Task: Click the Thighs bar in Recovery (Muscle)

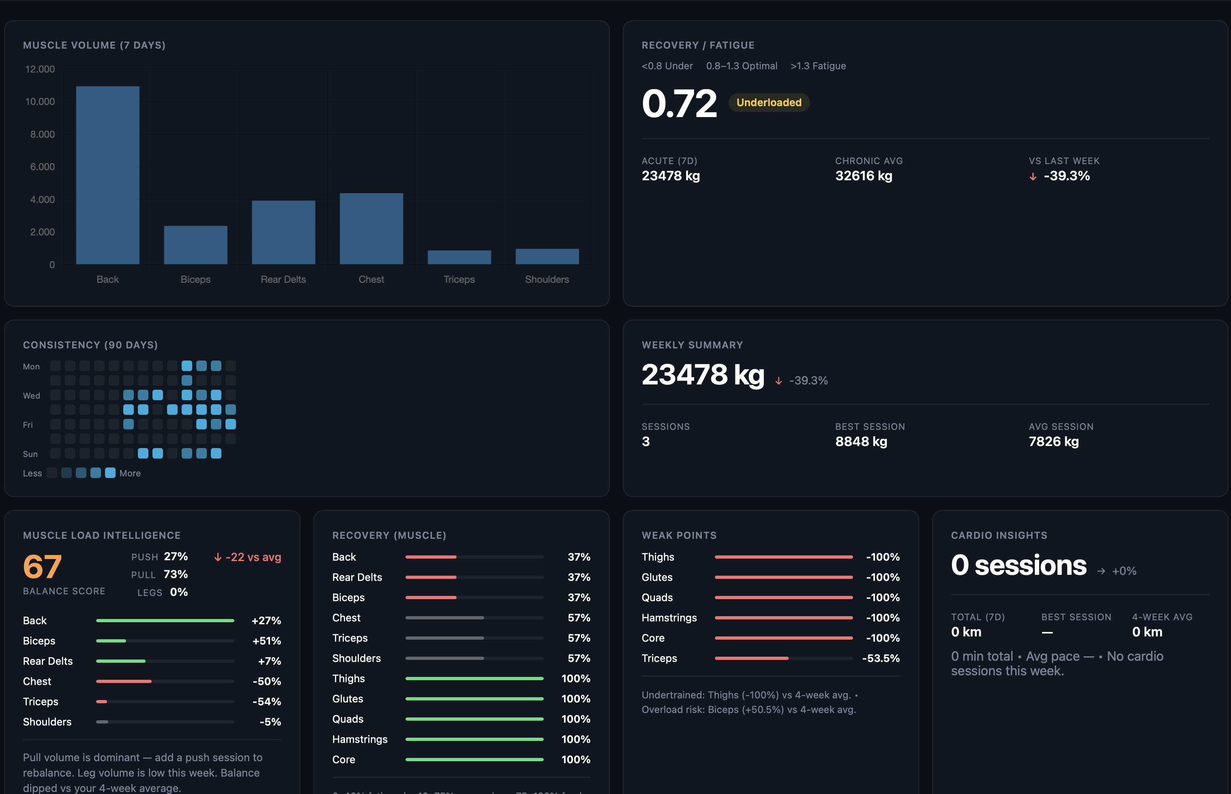Action: tap(474, 679)
